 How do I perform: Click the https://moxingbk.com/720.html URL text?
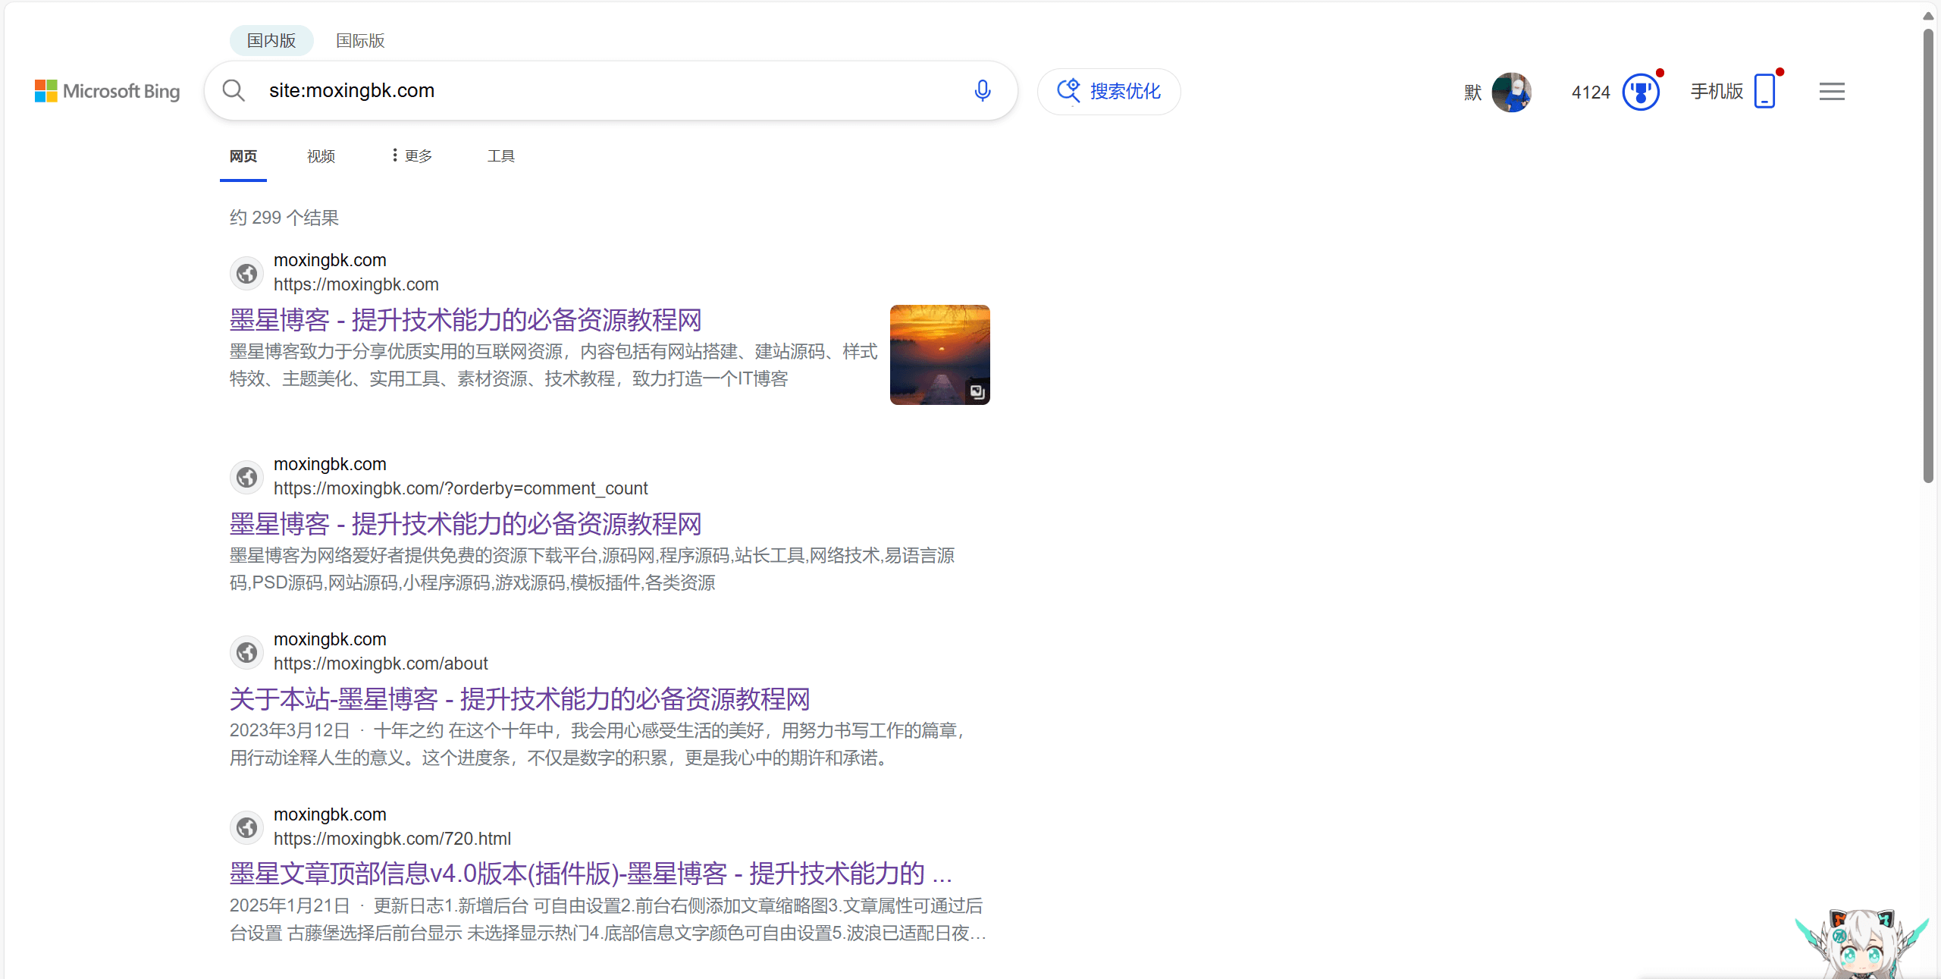[x=392, y=839]
